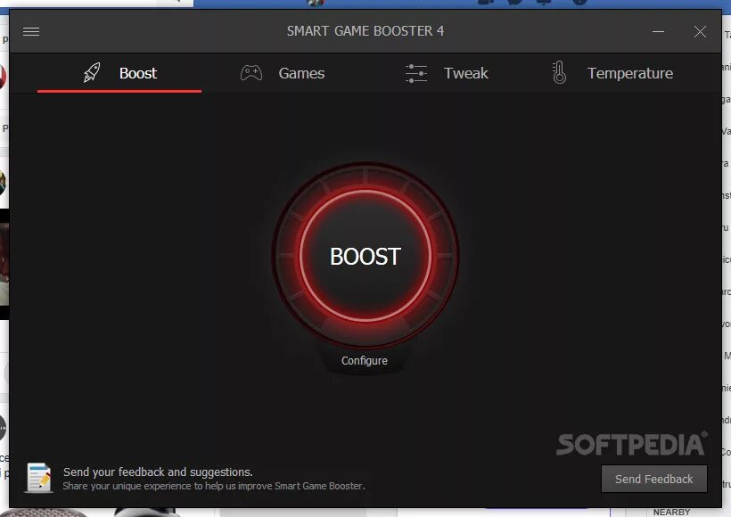Image resolution: width=731 pixels, height=517 pixels.
Task: Click the thermometer icon beside Temperature
Action: pyautogui.click(x=559, y=73)
